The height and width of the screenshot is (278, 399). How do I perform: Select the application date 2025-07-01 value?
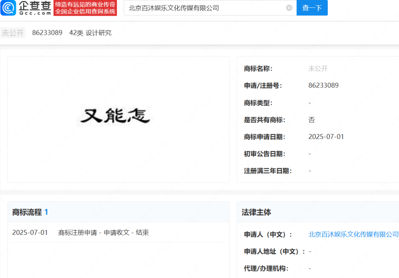pos(326,137)
